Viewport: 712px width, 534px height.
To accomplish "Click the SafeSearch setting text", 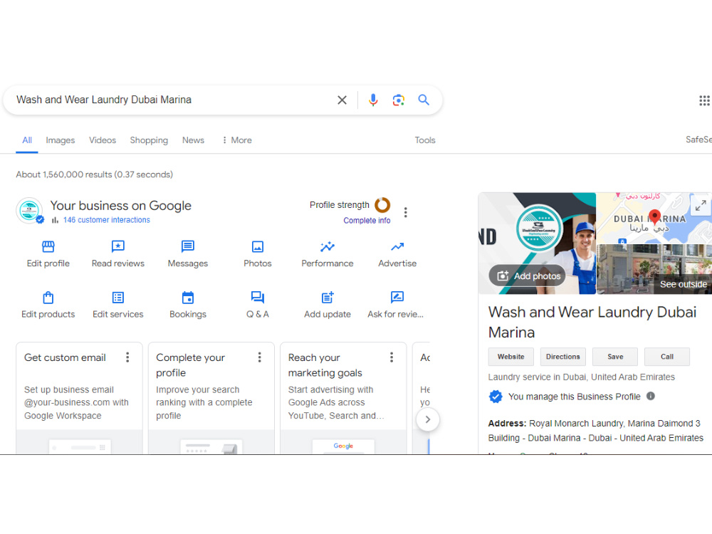I will 699,140.
